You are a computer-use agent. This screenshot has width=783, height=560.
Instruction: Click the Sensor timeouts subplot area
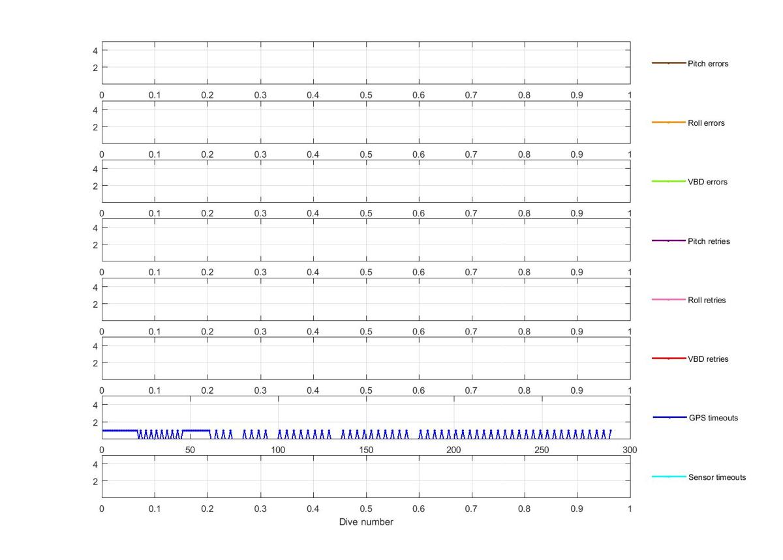coord(366,477)
